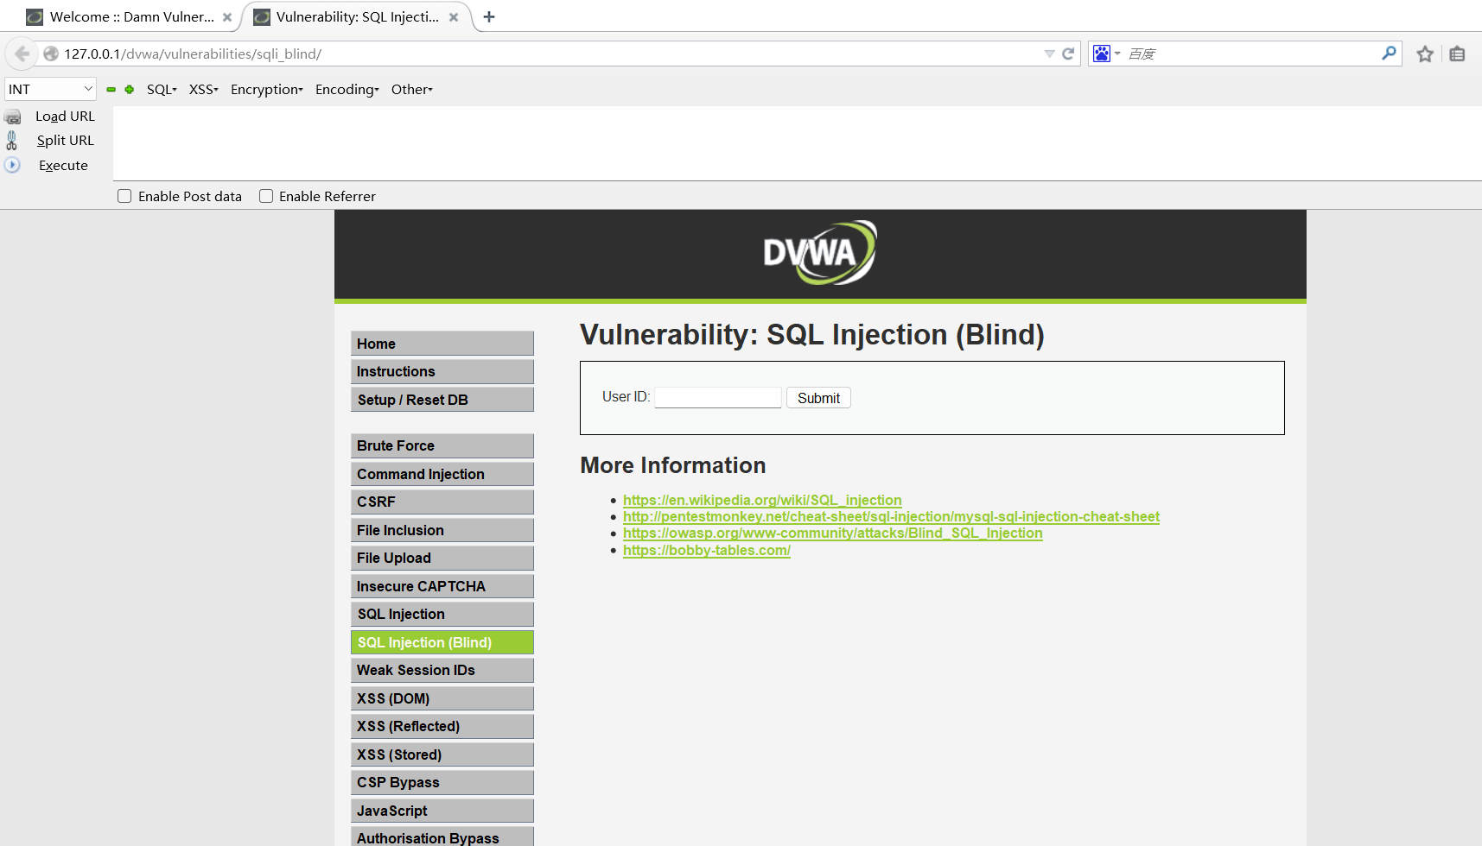Screen dimensions: 1482x846
Task: Open Home menu item
Action: click(442, 344)
